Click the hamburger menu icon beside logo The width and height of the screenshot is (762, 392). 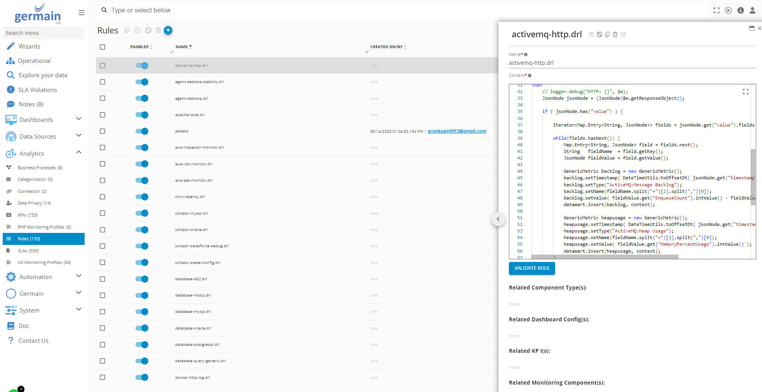82,13
